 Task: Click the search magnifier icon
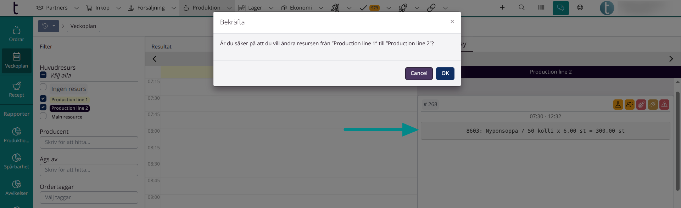point(521,7)
